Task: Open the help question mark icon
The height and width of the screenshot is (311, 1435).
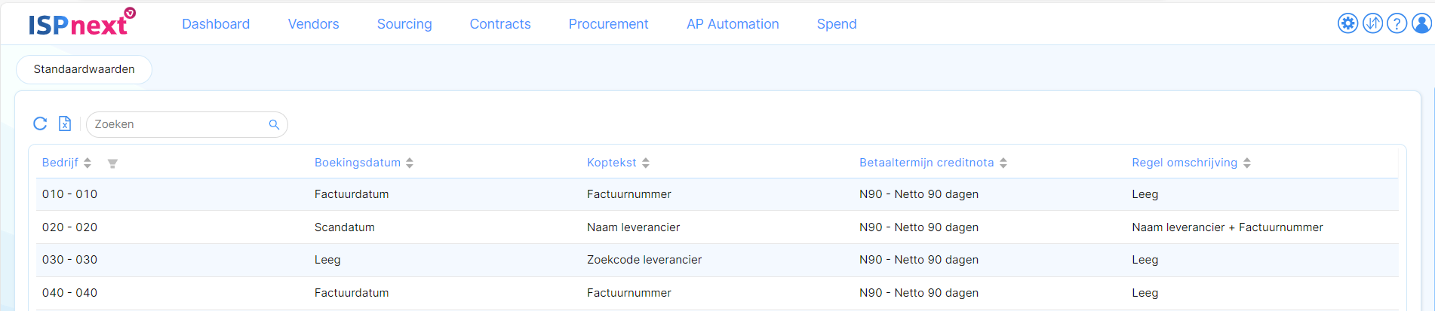Action: (x=1397, y=23)
